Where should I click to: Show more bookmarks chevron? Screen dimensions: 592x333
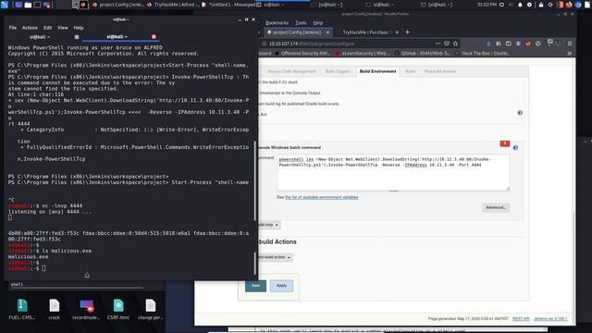tap(570, 54)
